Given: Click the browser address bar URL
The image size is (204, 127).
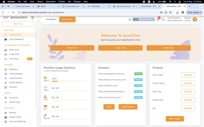Looking at the screenshot, I should click(x=43, y=12).
